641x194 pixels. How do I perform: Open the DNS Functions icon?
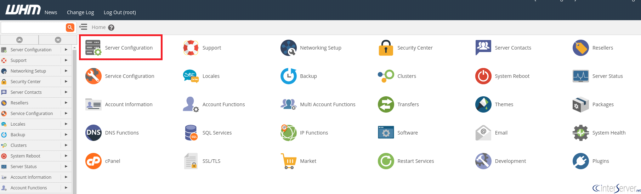click(x=93, y=133)
